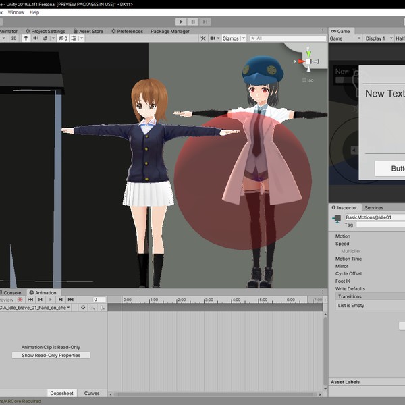Toggle scene audio speaker icon
Screen dimensions: 405x405
coord(35,38)
